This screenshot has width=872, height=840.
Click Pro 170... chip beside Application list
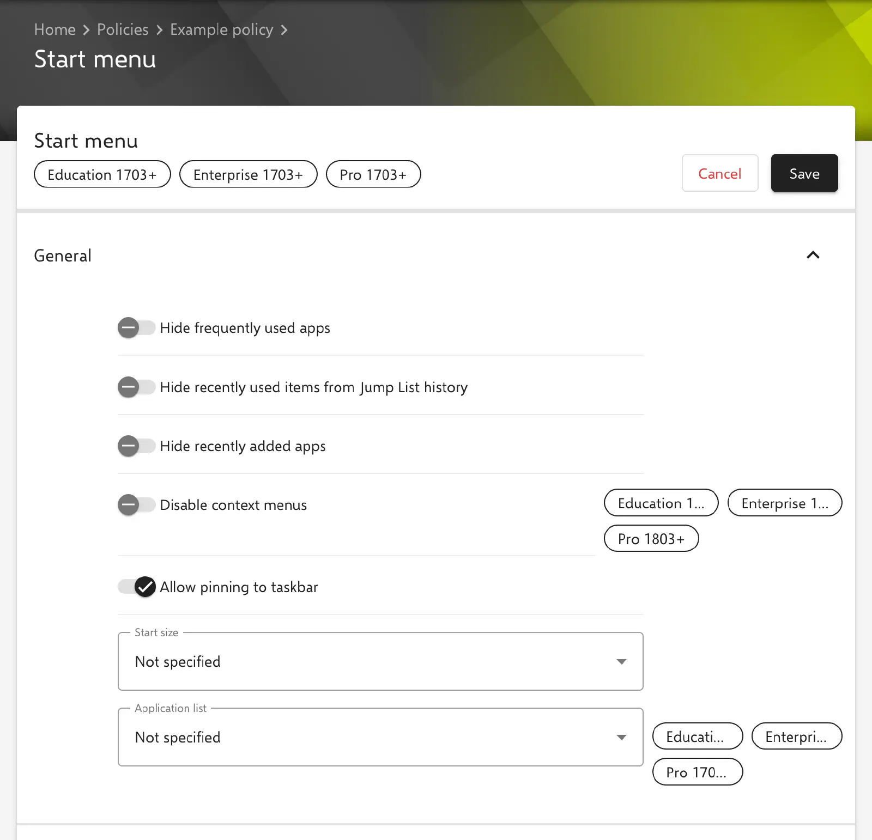pyautogui.click(x=698, y=772)
